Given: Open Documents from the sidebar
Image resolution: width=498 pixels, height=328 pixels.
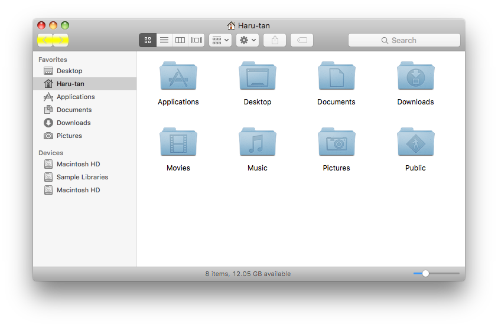Looking at the screenshot, I should [85, 110].
